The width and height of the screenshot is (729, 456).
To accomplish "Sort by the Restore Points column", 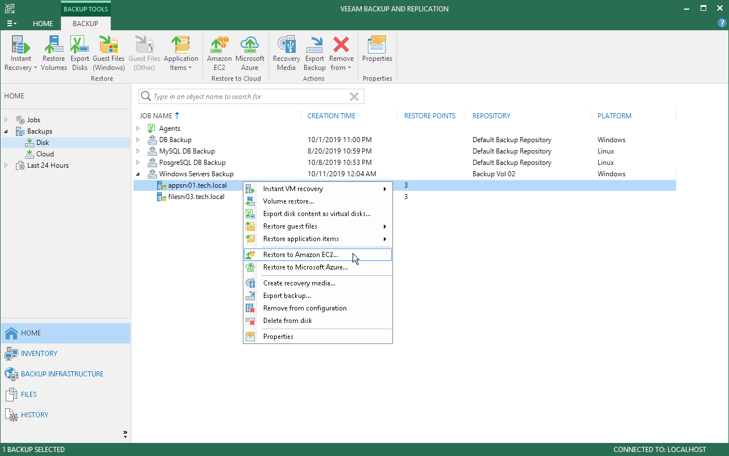I will pyautogui.click(x=431, y=115).
